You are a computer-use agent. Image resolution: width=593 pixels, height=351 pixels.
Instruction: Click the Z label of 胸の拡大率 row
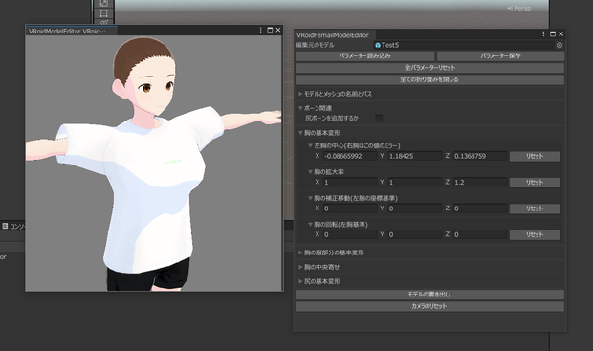pyautogui.click(x=448, y=182)
